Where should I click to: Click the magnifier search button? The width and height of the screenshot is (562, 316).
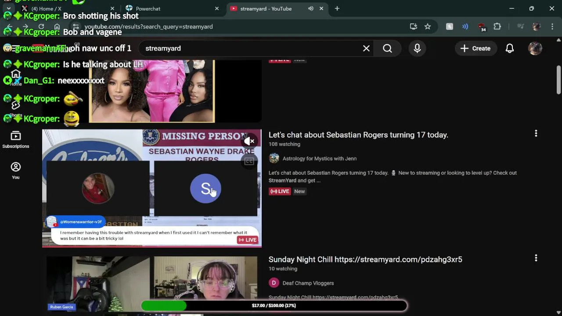387,48
